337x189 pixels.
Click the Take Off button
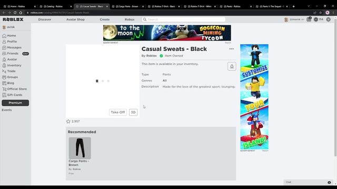point(118,112)
